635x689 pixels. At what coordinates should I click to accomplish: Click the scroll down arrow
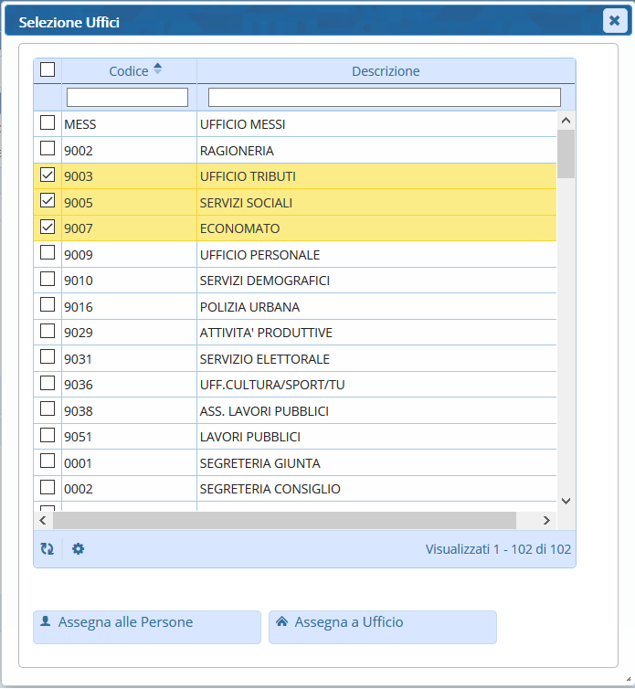566,501
